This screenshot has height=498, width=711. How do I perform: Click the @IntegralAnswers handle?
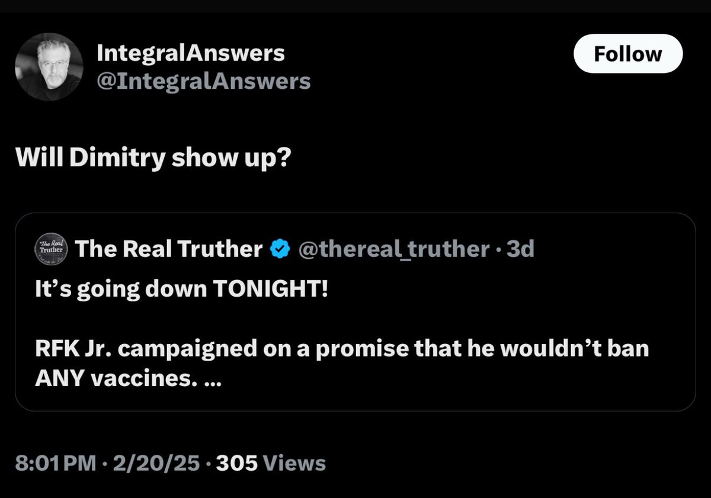(x=203, y=81)
